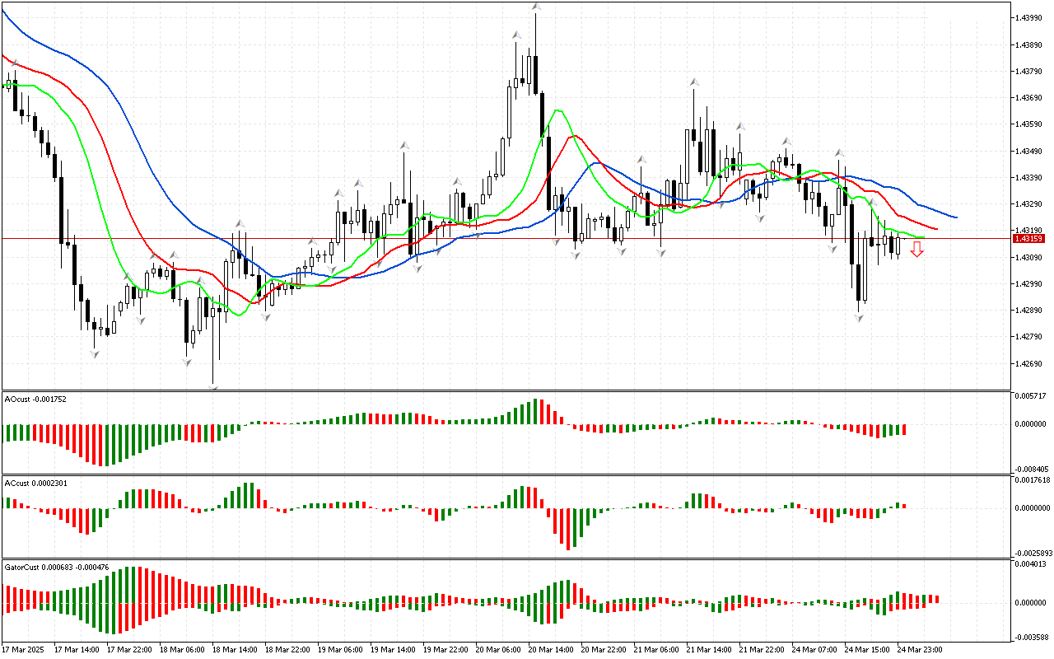Click the 24 Mar 07:00 time label

pyautogui.click(x=814, y=649)
